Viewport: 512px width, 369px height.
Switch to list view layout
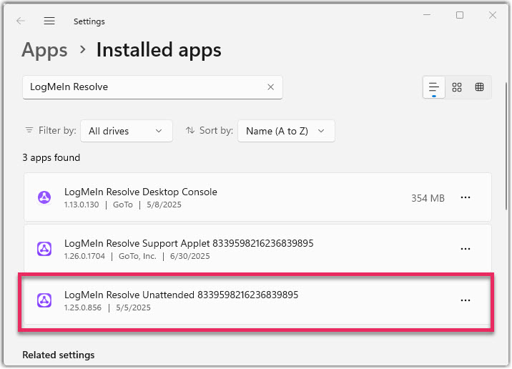click(433, 87)
